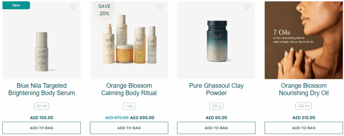Add Orange Blossom Body Ritual to bag
The width and height of the screenshot is (344, 136).
tap(129, 128)
